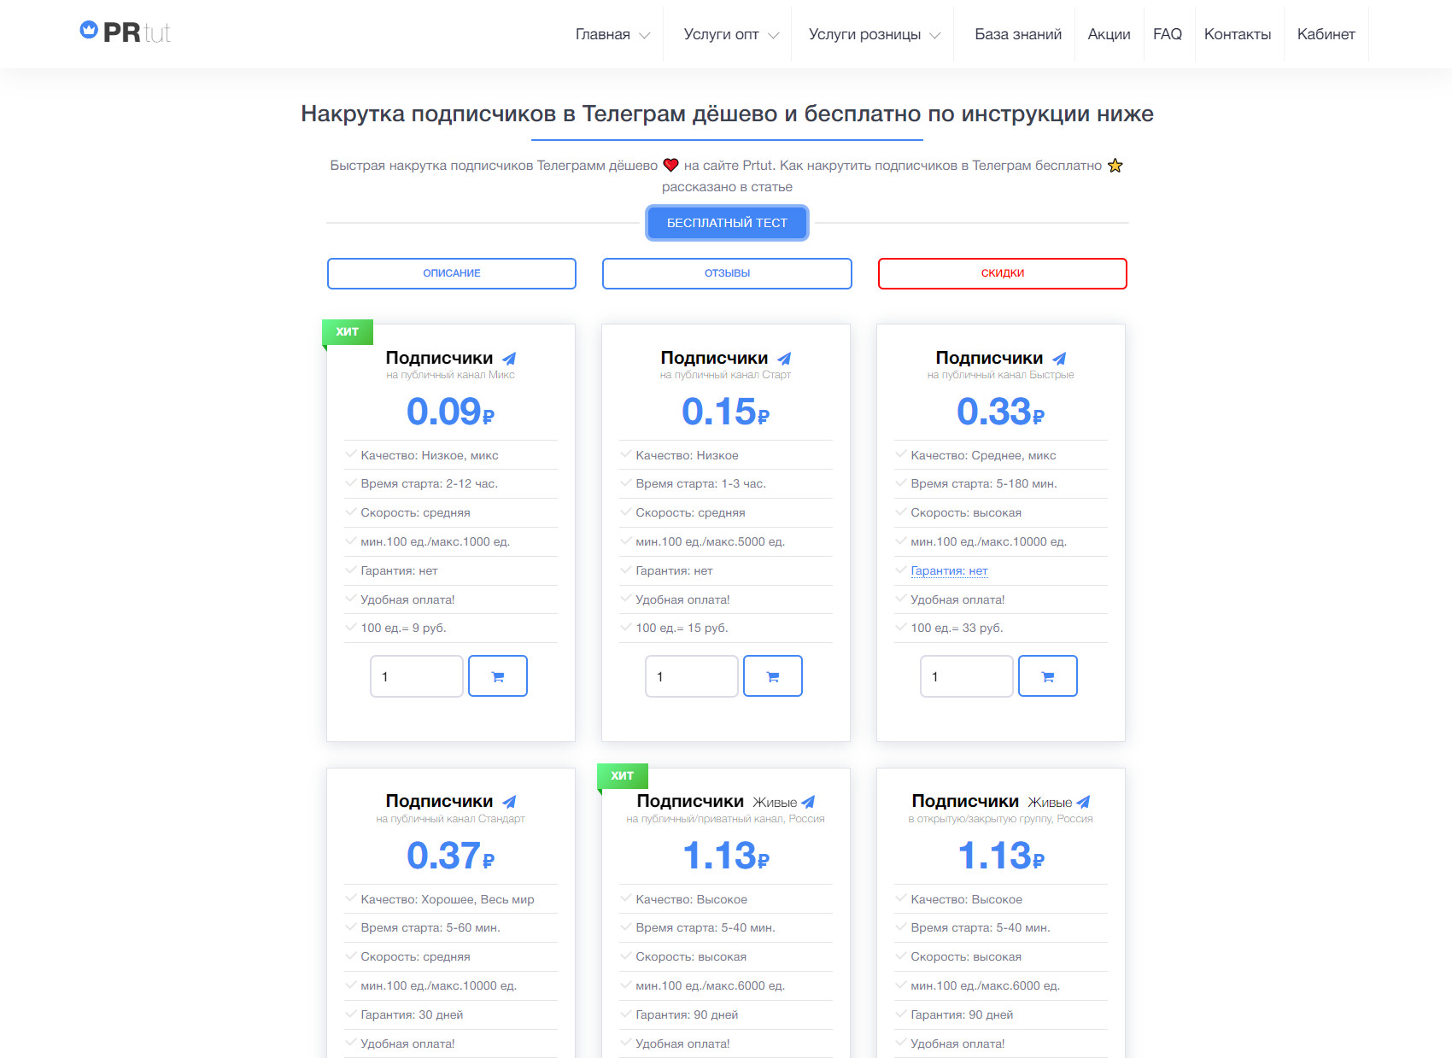Click Telegram plane icon on Быстрые card
Viewport: 1452px width, 1058px height.
1059,359
